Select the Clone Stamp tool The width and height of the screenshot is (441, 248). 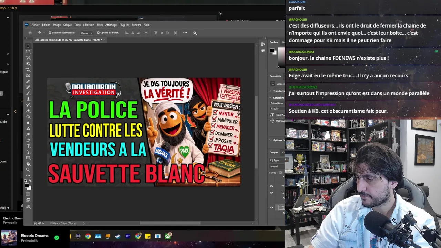[28, 99]
